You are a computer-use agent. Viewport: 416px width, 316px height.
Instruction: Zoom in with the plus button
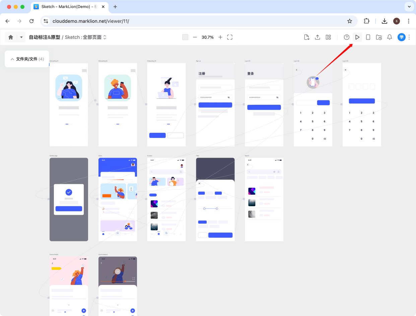coord(220,37)
